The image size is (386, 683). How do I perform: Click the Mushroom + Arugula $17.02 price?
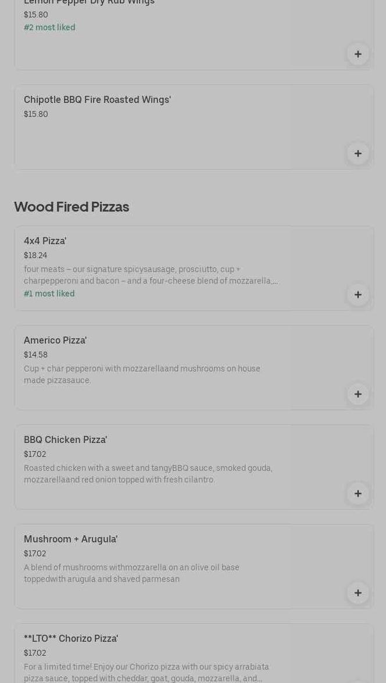pyautogui.click(x=35, y=553)
